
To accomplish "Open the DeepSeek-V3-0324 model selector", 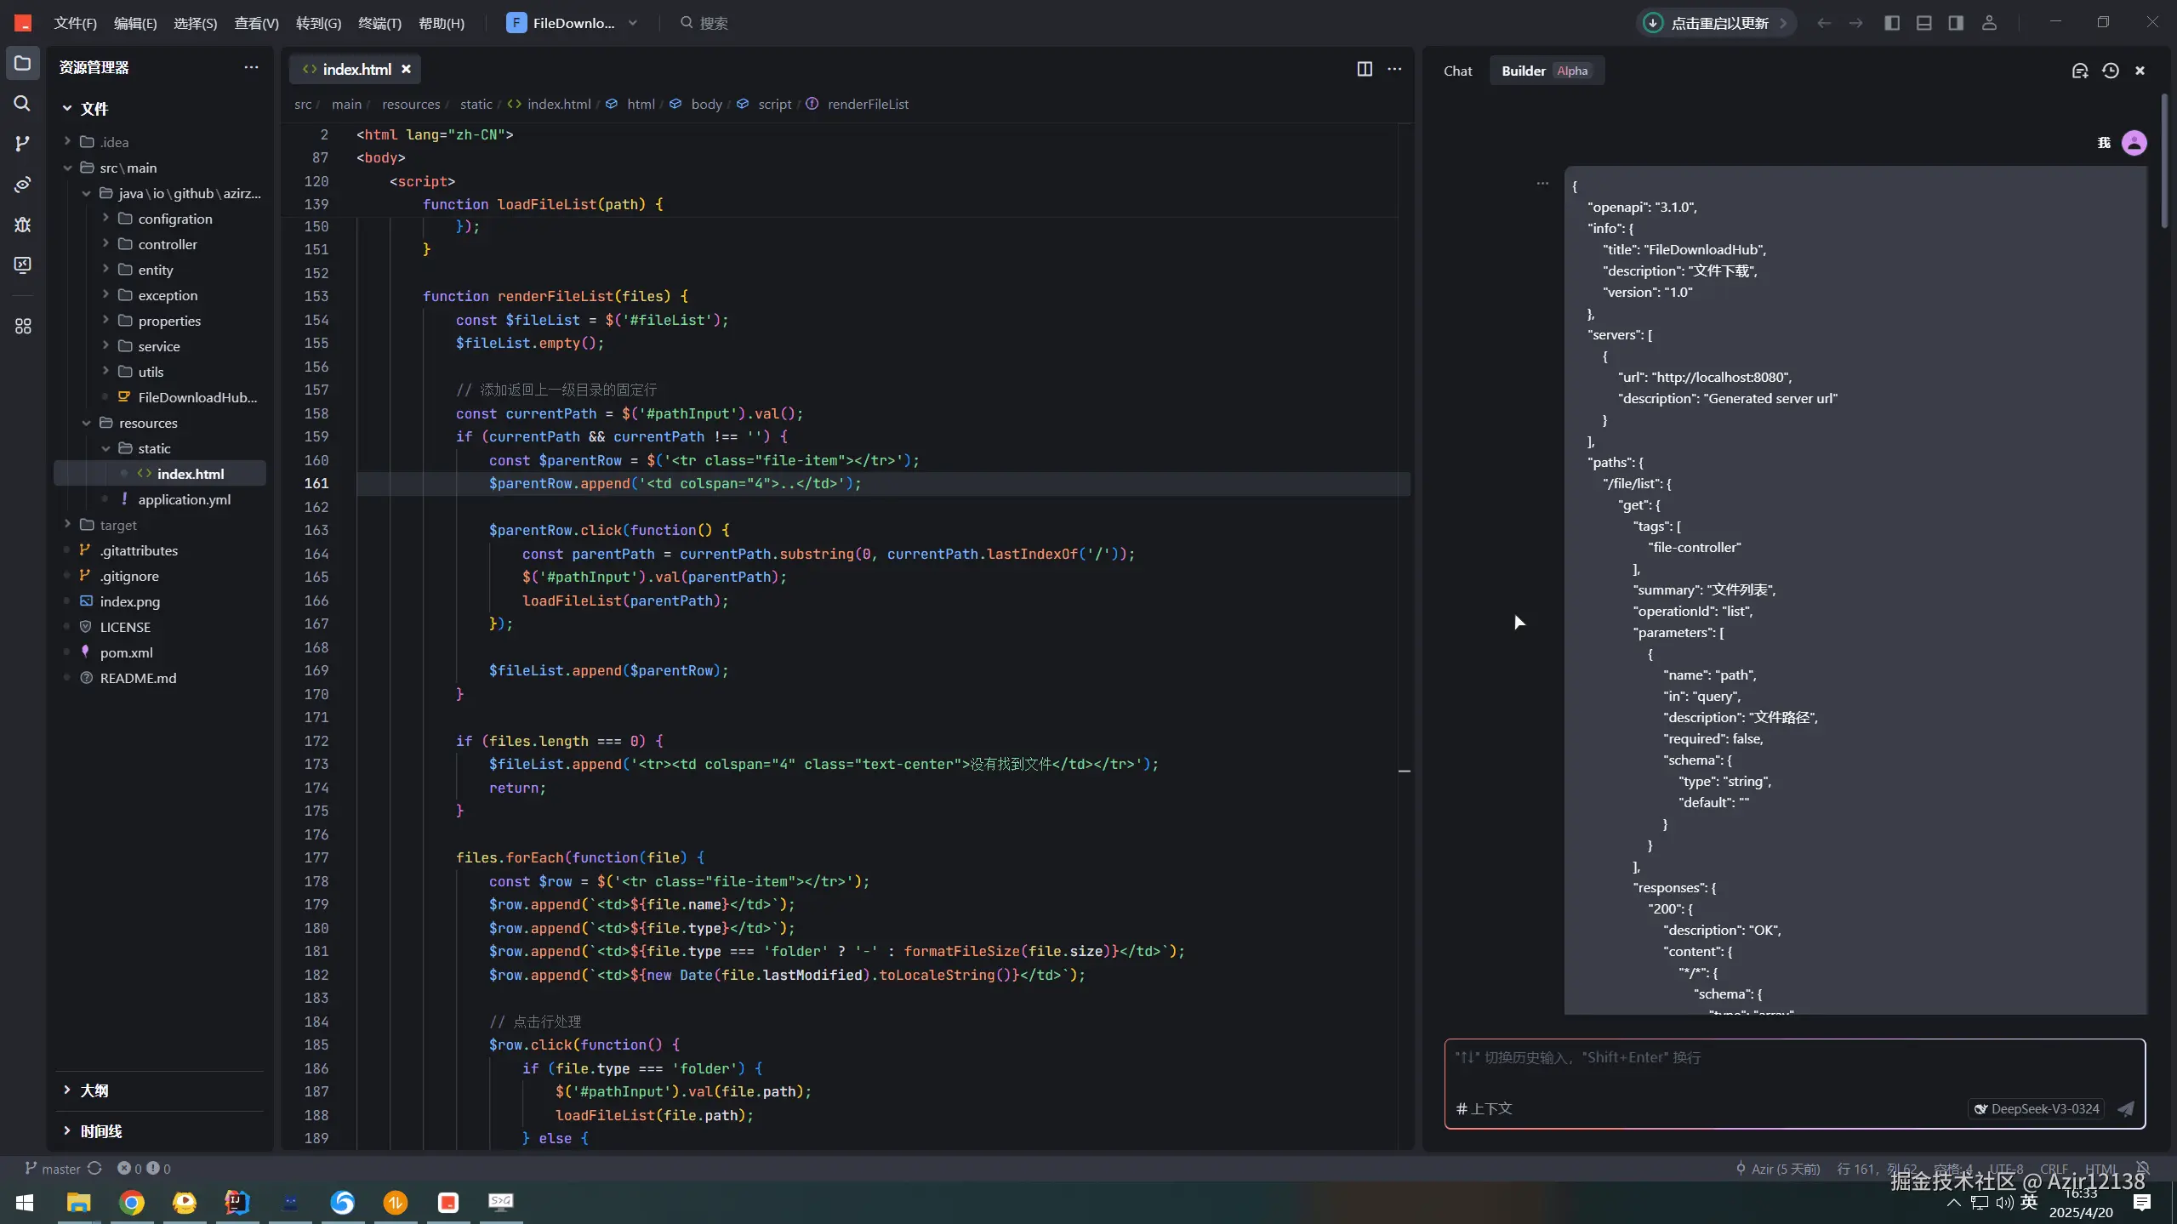I will click(2036, 1108).
